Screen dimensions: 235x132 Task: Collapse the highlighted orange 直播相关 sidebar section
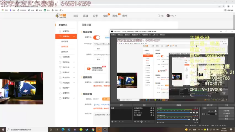74,36
